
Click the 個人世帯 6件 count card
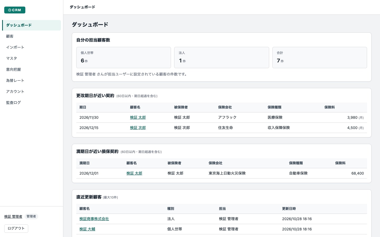pos(123,57)
